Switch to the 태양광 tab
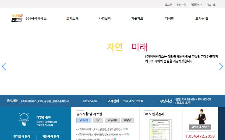 127,120
